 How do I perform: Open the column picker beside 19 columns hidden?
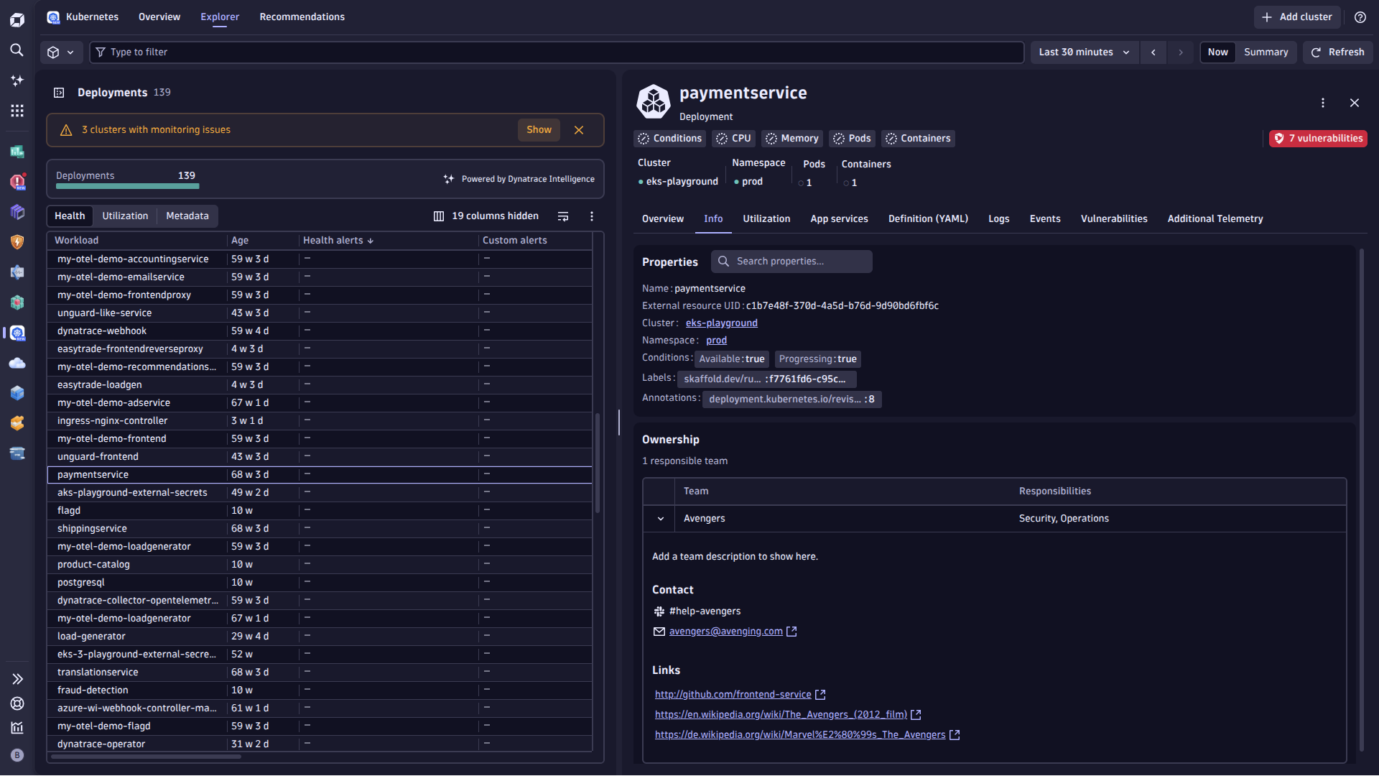[x=438, y=216]
